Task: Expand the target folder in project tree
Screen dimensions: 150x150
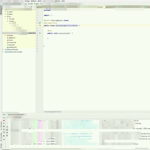Action: tap(5, 35)
